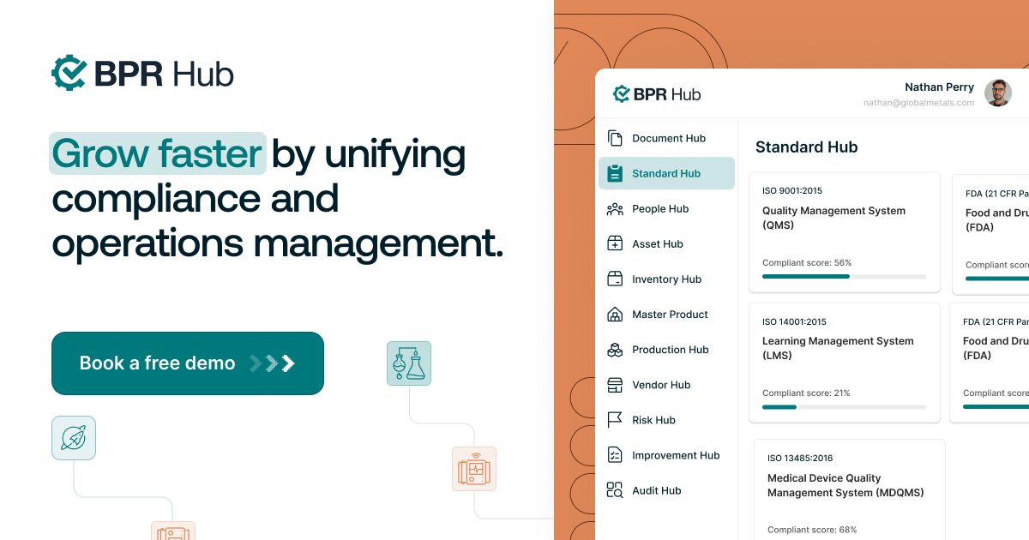Click the Standard Hub page heading
Viewport: 1029px width, 540px height.
point(807,147)
